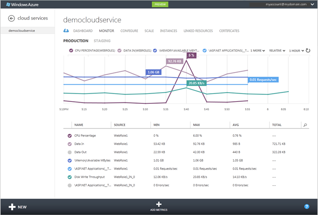
Task: Click the green PREVIEW badge
Action: (x=160, y=4)
